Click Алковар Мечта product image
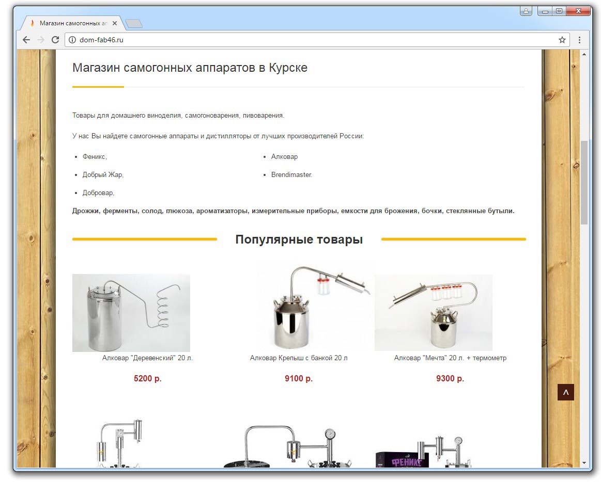The image size is (601, 482). (433, 313)
